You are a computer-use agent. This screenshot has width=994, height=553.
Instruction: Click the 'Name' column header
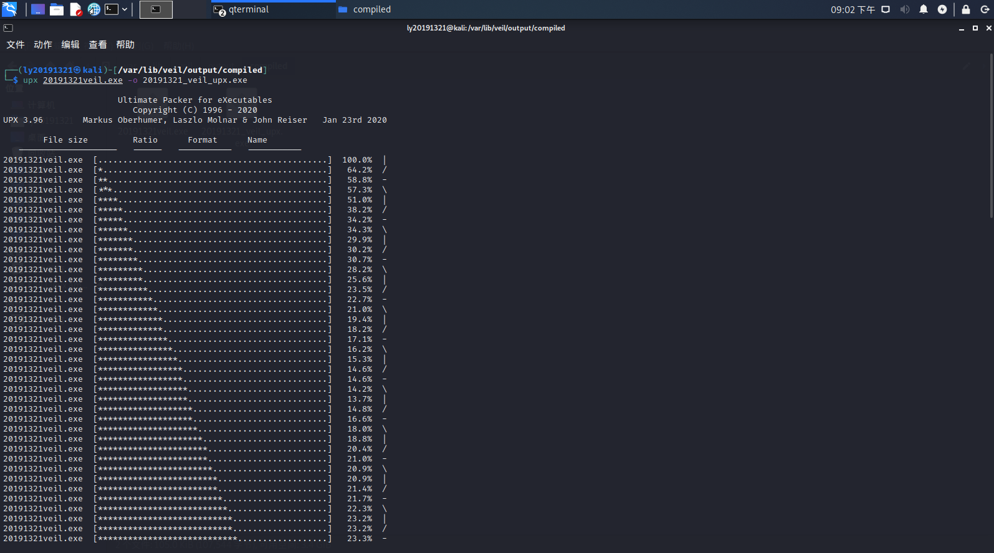click(257, 140)
